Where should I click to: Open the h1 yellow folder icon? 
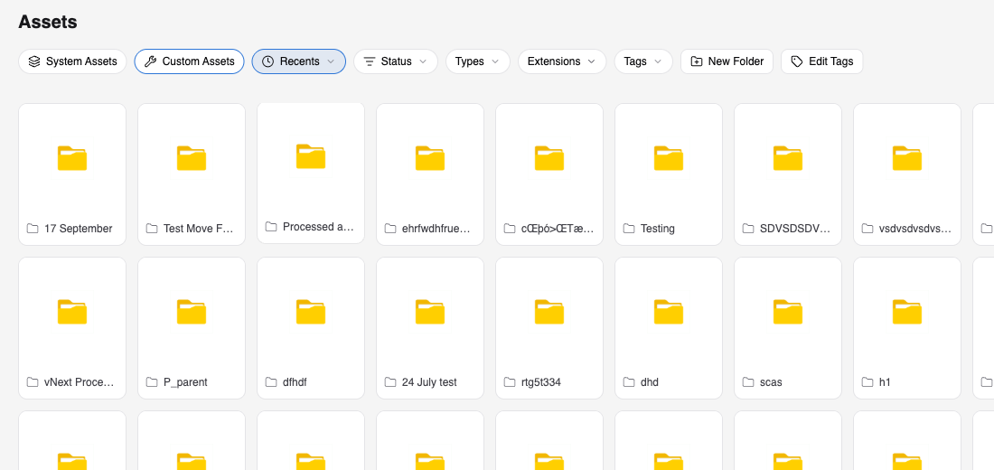point(906,312)
